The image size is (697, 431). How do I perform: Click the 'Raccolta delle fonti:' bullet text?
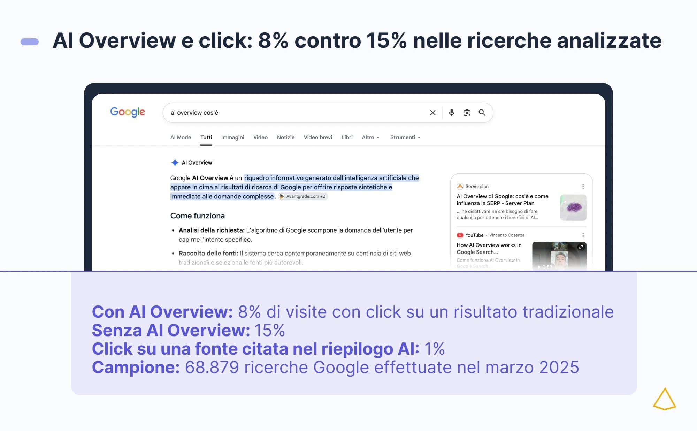coord(208,253)
